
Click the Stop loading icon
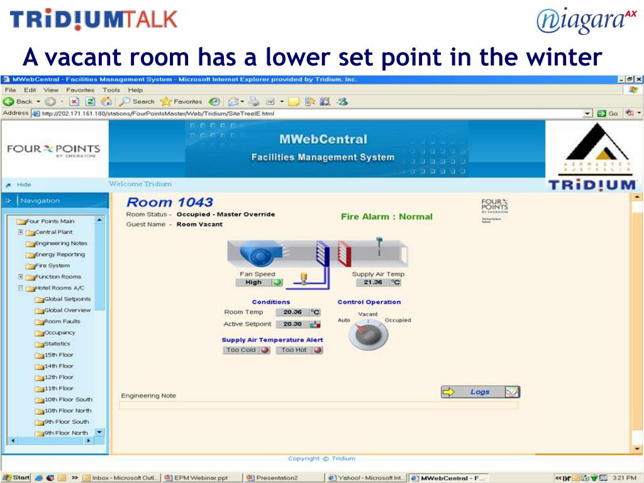point(74,101)
